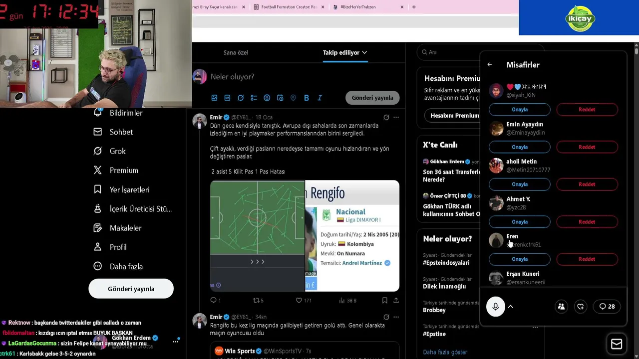This screenshot has width=639, height=359.
Task: Open a new browser tab
Action: pos(414,7)
